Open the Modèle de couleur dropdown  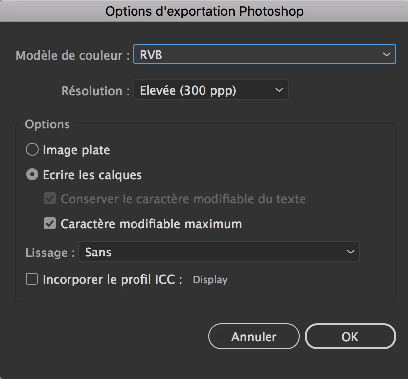pyautogui.click(x=263, y=55)
